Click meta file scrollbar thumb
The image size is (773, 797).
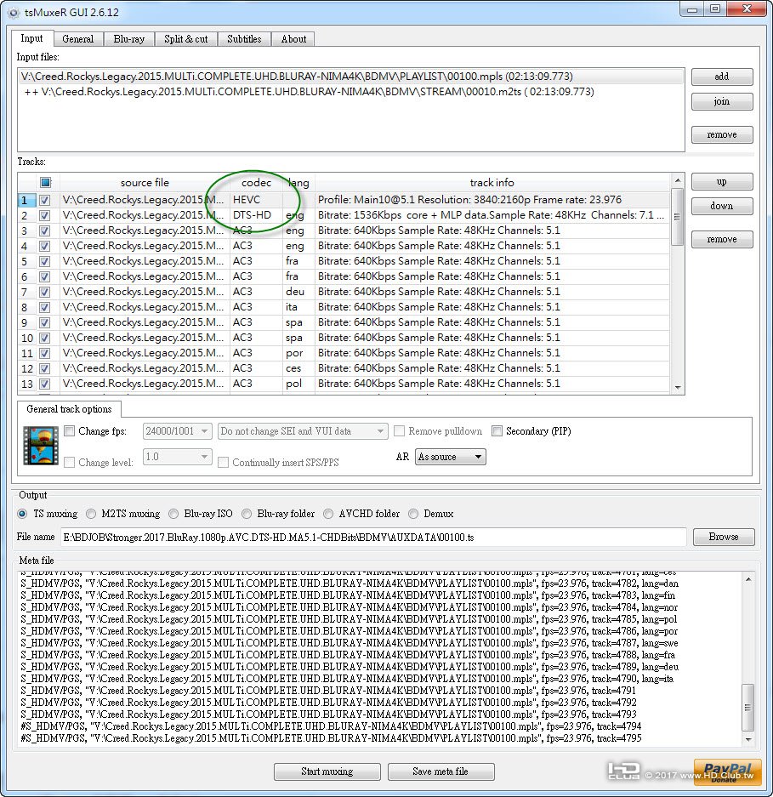[748, 708]
